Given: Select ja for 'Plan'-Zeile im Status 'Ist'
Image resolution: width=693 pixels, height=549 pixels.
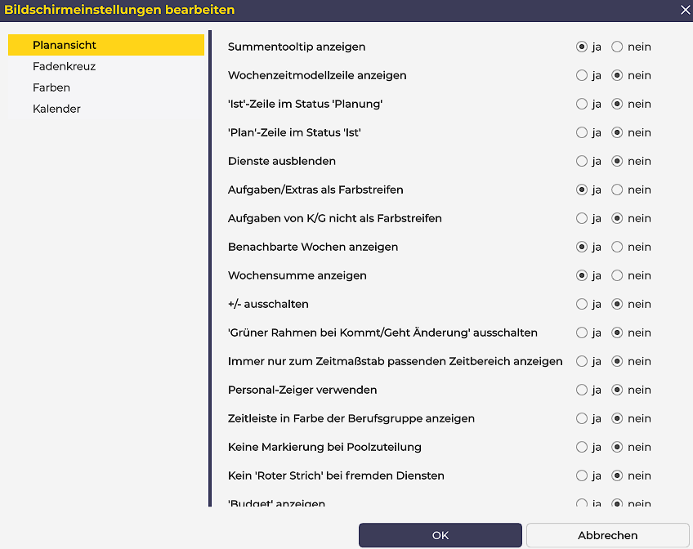Looking at the screenshot, I should [x=582, y=132].
